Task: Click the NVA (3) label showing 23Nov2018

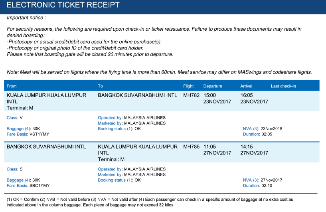Action: tap(251, 129)
